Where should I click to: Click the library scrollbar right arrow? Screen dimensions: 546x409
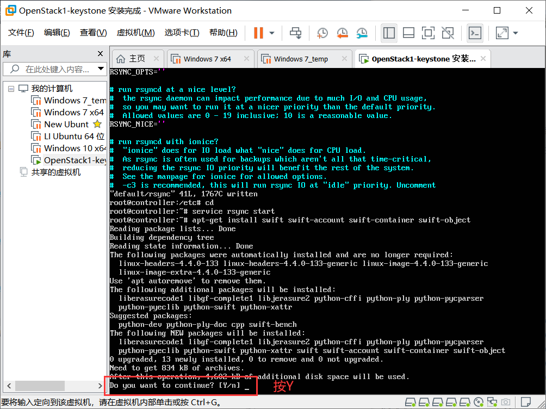point(100,386)
